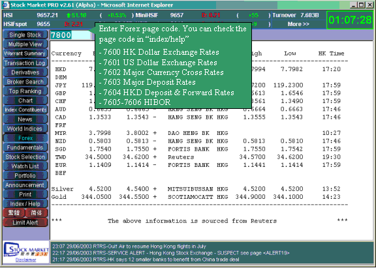Click the Stock Market logo icon
The height and width of the screenshot is (268, 376).
click(26, 250)
